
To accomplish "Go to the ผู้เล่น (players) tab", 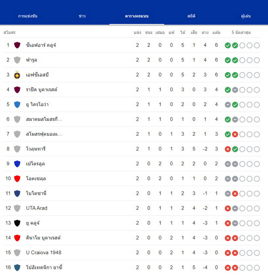I will point(246,16).
